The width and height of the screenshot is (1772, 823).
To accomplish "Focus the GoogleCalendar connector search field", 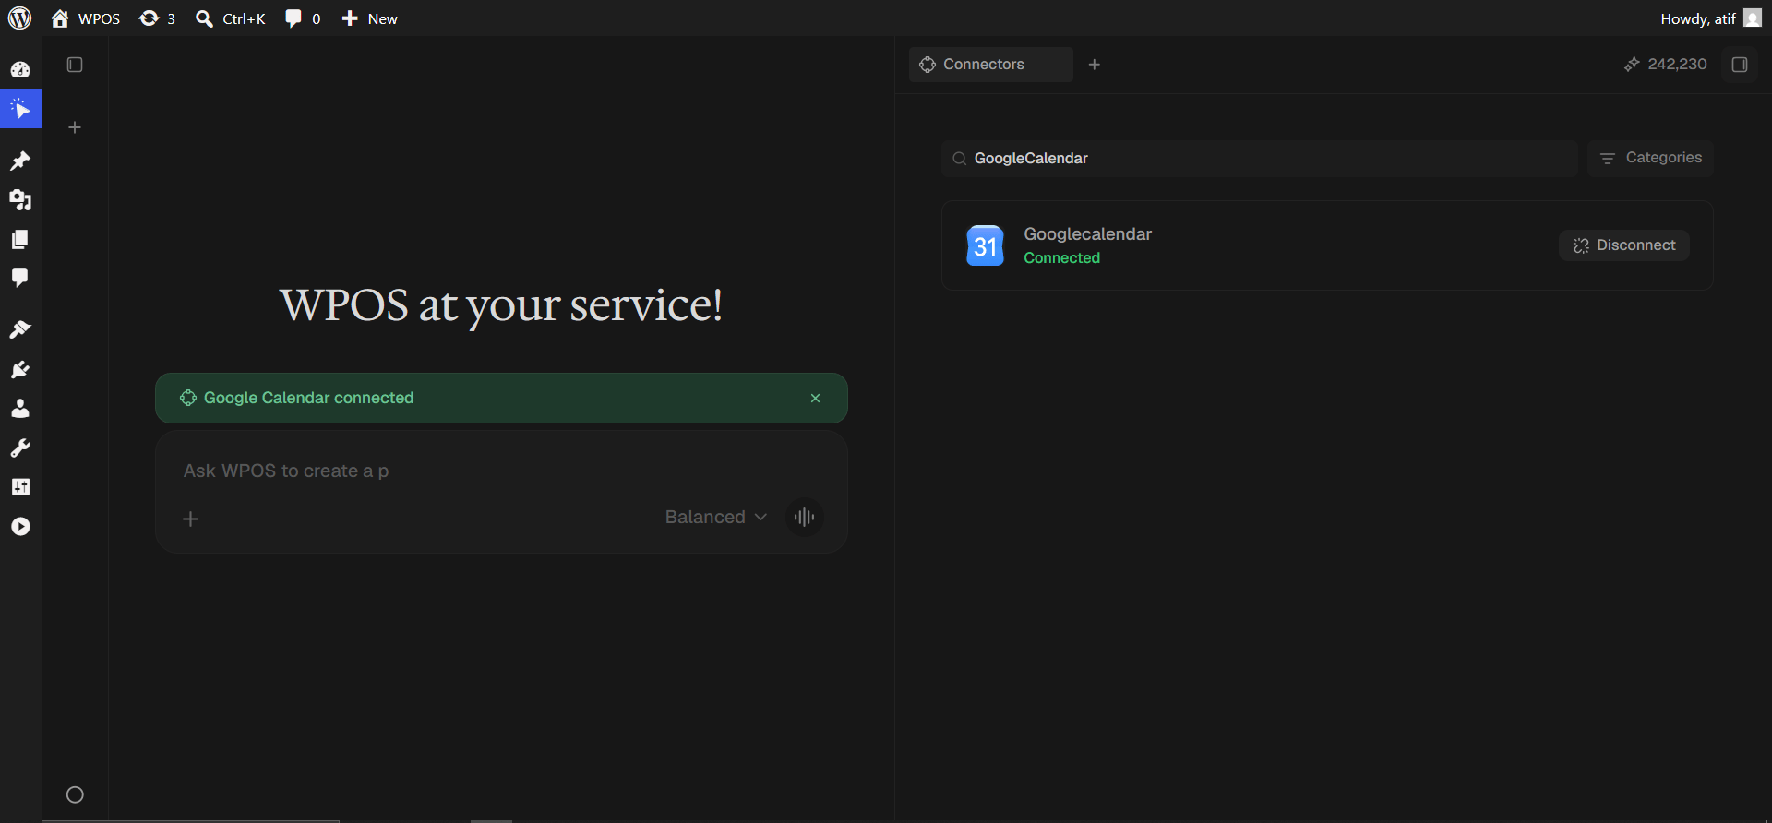I will (x=1259, y=159).
